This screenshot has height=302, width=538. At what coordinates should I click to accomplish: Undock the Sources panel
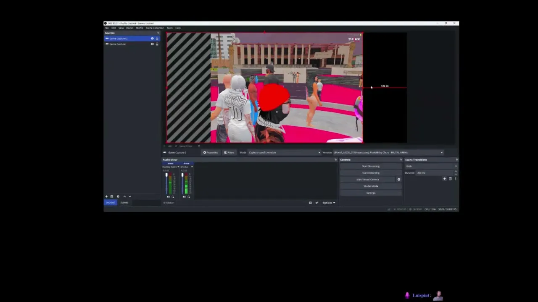[x=158, y=33]
